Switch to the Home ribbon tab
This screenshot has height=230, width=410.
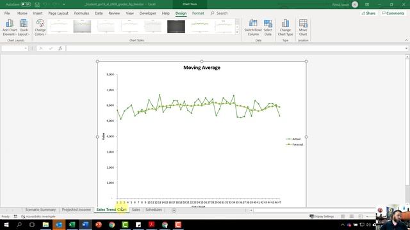click(22, 13)
